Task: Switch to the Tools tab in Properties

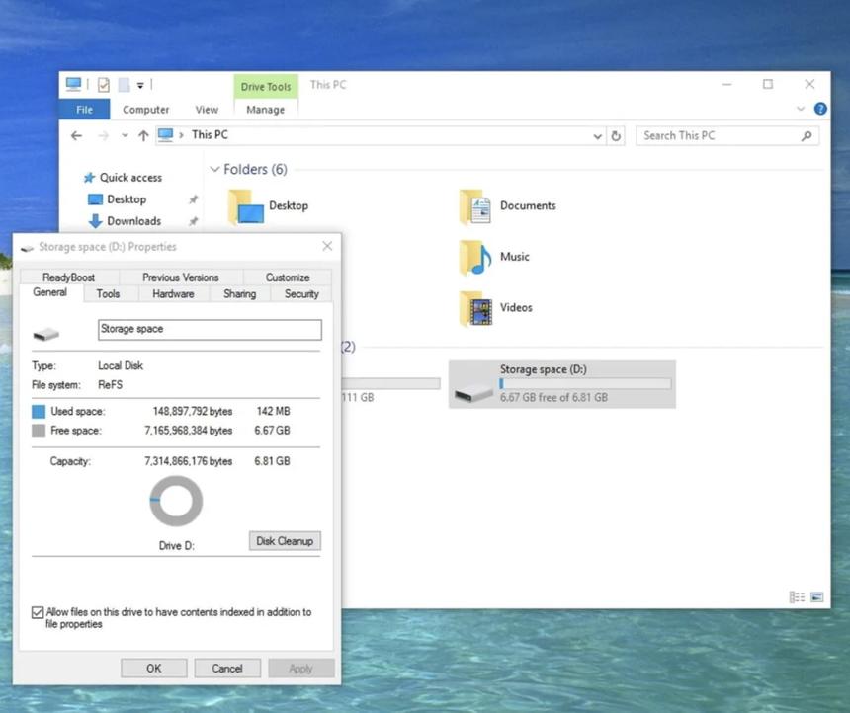Action: [x=109, y=293]
